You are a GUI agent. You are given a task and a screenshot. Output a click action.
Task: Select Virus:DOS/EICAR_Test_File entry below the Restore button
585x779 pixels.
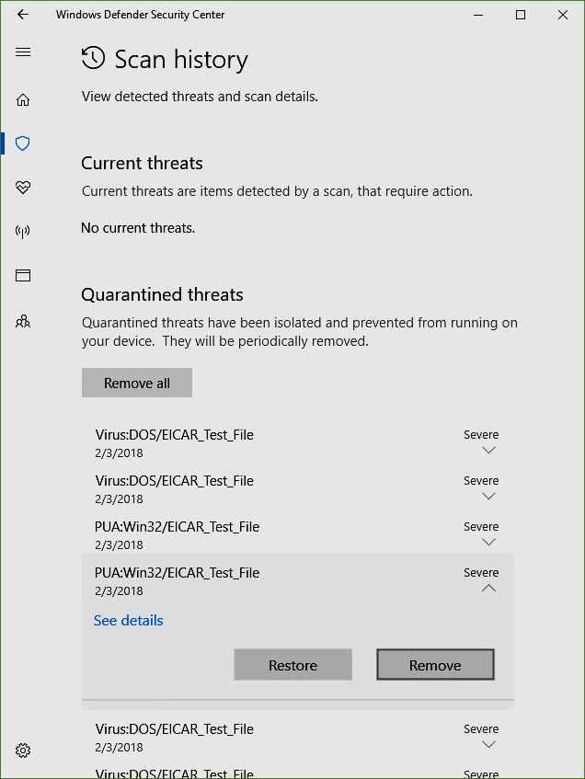click(298, 738)
